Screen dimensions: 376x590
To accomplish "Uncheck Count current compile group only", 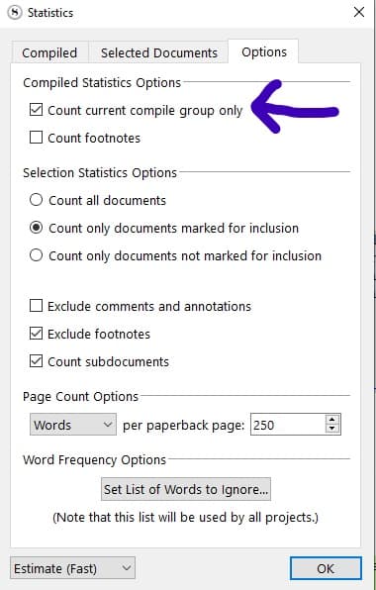I will pyautogui.click(x=36, y=110).
